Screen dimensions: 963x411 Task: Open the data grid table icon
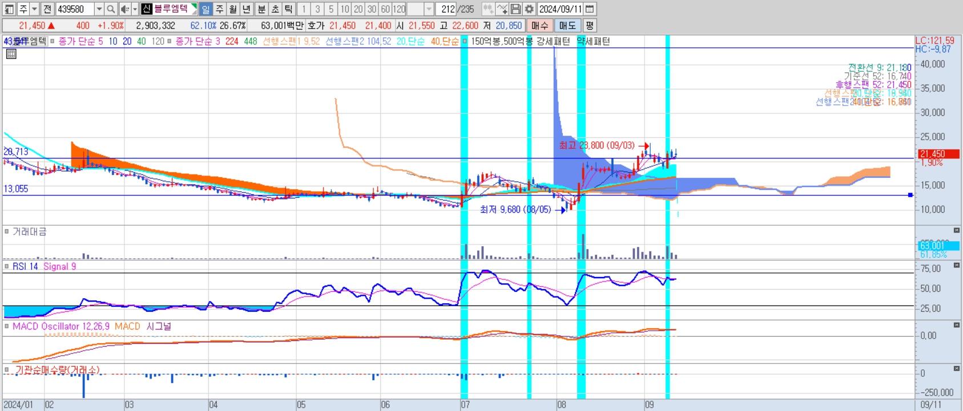coord(11,54)
